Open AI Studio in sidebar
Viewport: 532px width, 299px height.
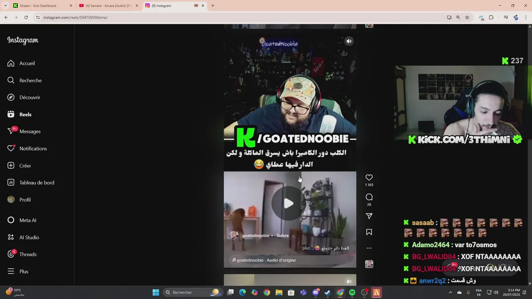tap(23, 237)
